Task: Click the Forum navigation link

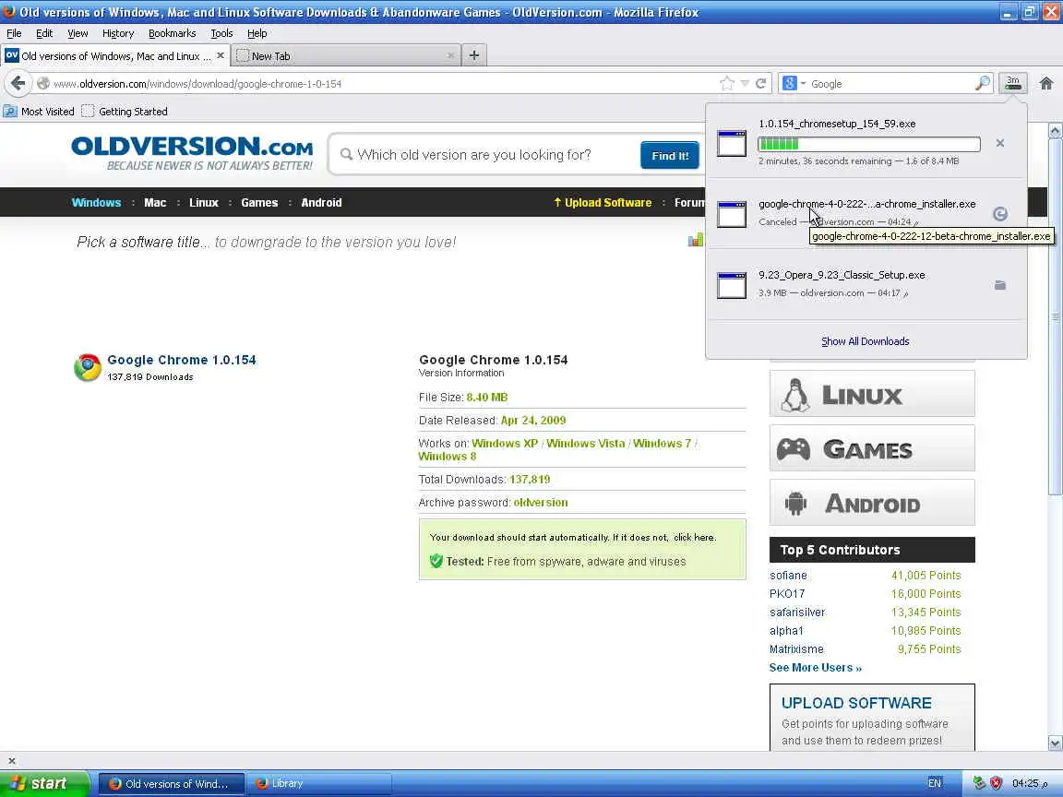Action: [x=688, y=203]
